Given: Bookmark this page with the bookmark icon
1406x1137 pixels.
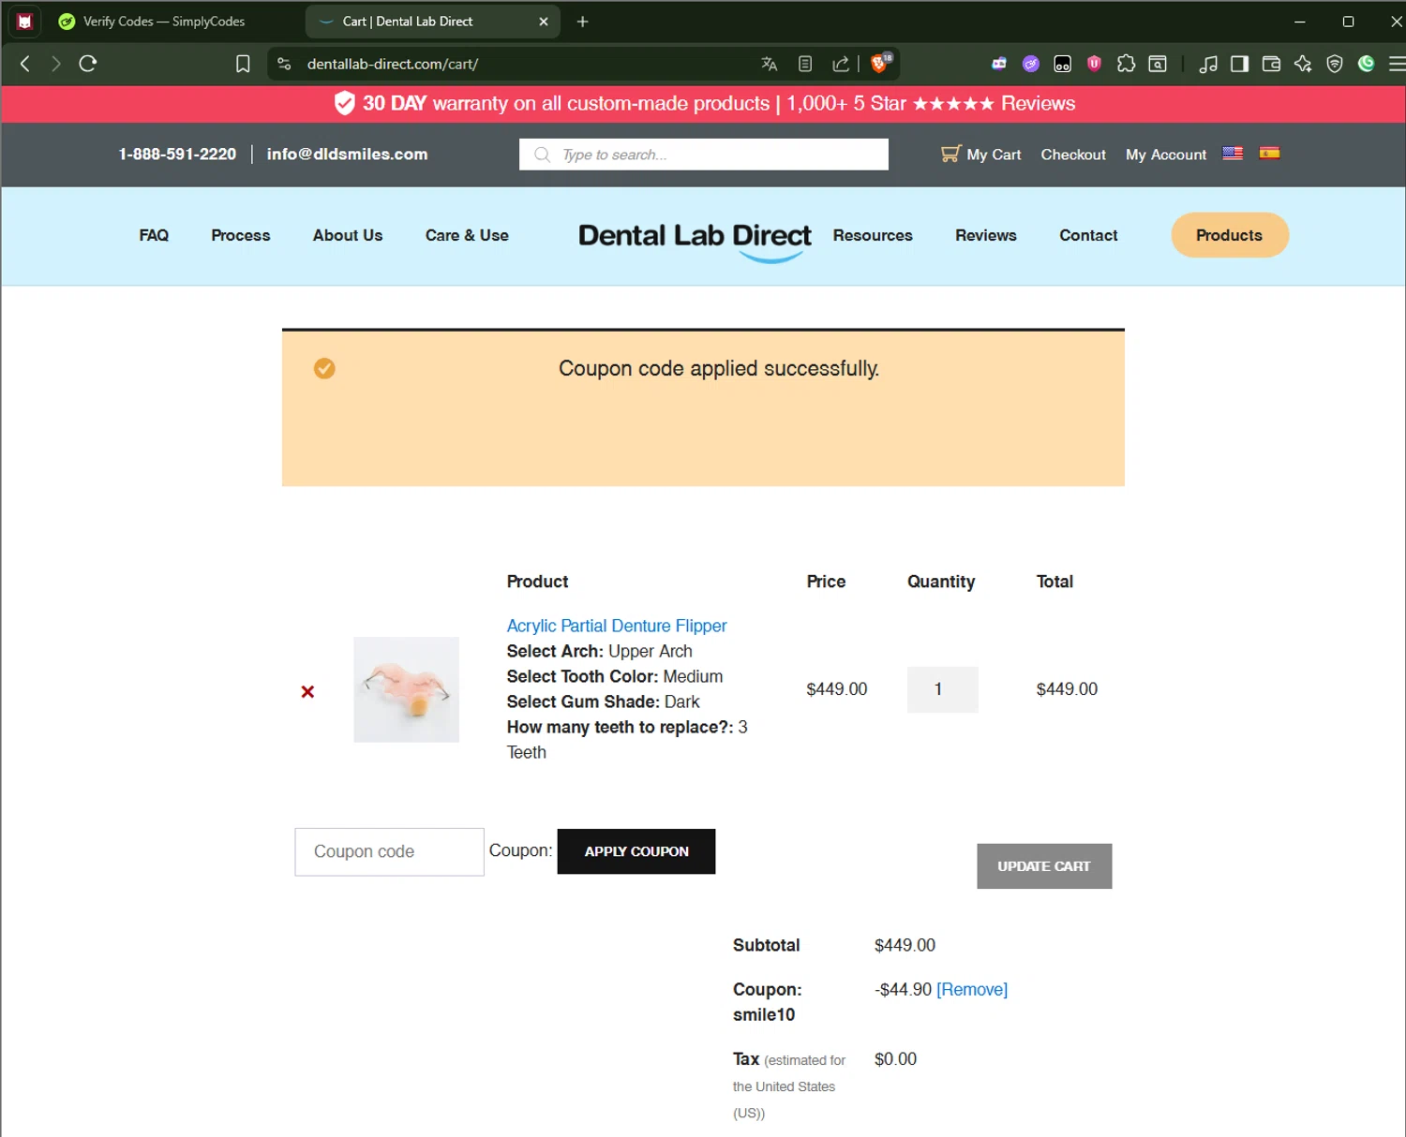Looking at the screenshot, I should click(243, 64).
